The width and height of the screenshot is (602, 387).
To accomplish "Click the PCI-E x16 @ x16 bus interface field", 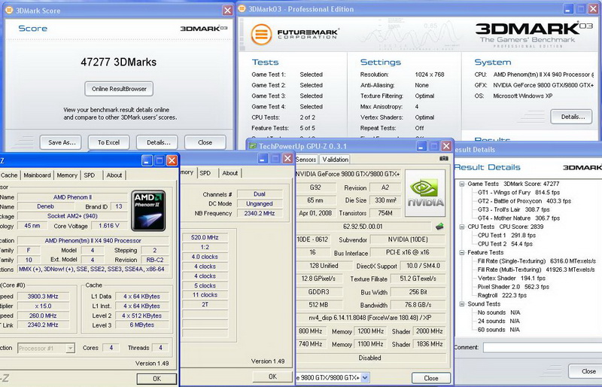I will tap(408, 252).
